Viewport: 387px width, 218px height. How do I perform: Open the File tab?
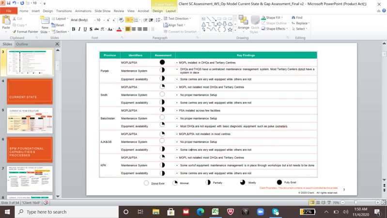coord(9,11)
